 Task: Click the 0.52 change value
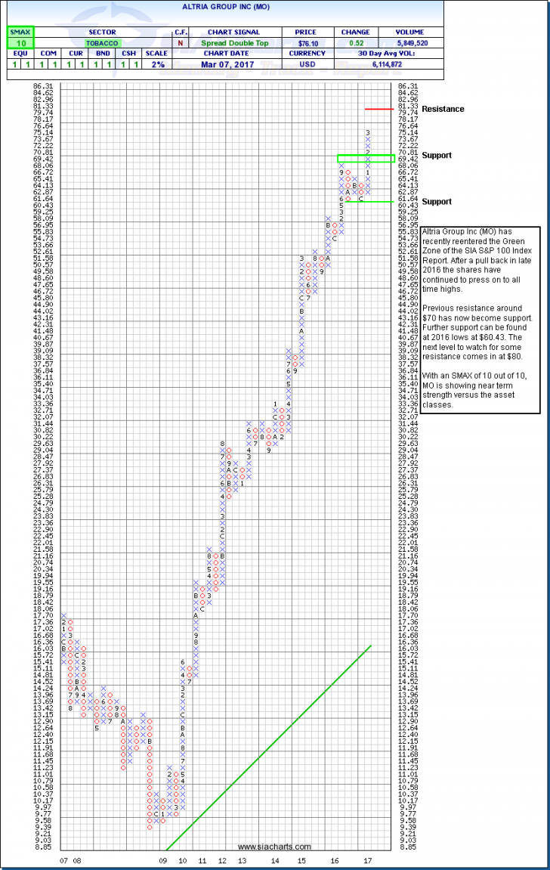[x=356, y=43]
